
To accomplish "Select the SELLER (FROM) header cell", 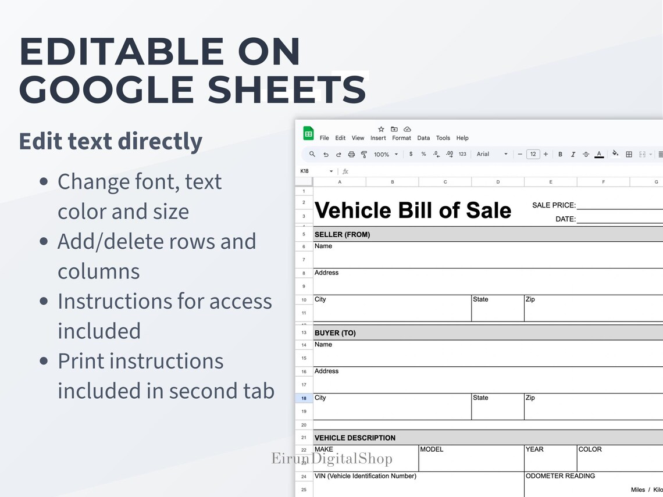I will point(488,235).
